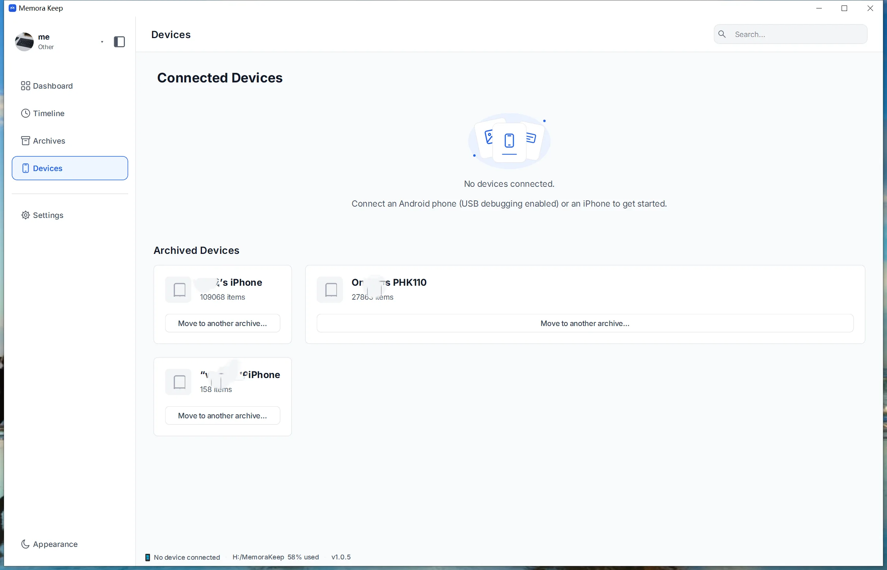Click the 'me' profile avatar picture
887x570 pixels.
(25, 42)
